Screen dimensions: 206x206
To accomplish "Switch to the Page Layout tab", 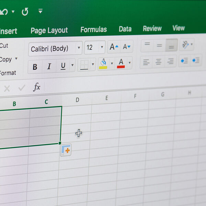I will (49, 30).
